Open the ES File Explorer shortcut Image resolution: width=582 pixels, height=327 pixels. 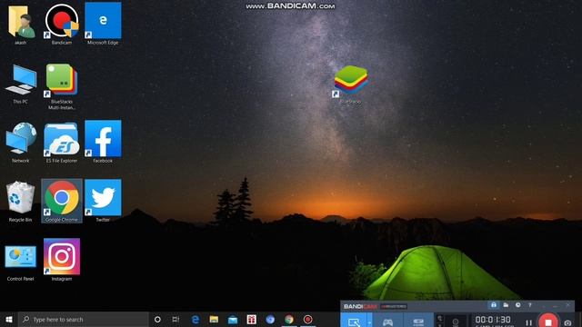pos(62,143)
